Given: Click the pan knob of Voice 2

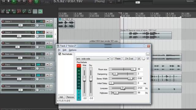Looking at the screenshot, I should tap(37, 36).
